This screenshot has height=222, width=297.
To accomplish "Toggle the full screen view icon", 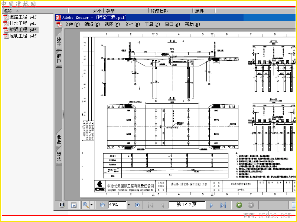I will pyautogui.click(x=62, y=205).
